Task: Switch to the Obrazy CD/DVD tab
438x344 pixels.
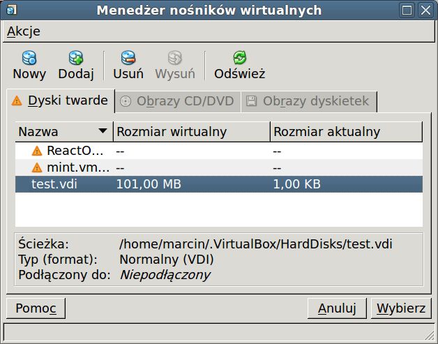Action: [178, 101]
